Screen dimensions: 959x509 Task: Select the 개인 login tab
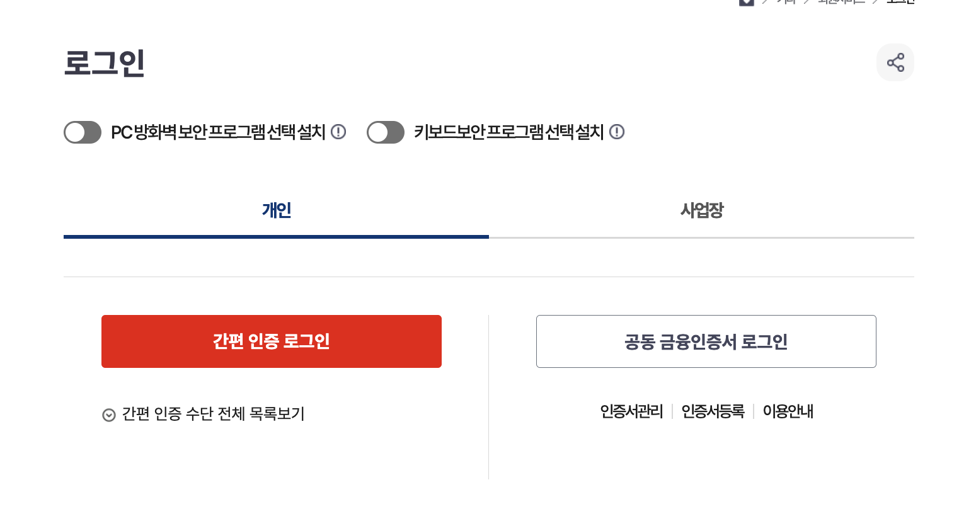pyautogui.click(x=276, y=210)
